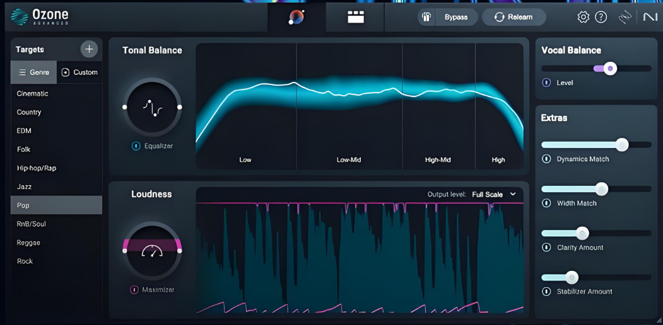Click the tonal balance curve display
This screenshot has width=663, height=325.
(360, 106)
